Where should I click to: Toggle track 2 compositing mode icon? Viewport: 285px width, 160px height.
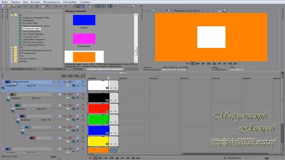point(73,98)
